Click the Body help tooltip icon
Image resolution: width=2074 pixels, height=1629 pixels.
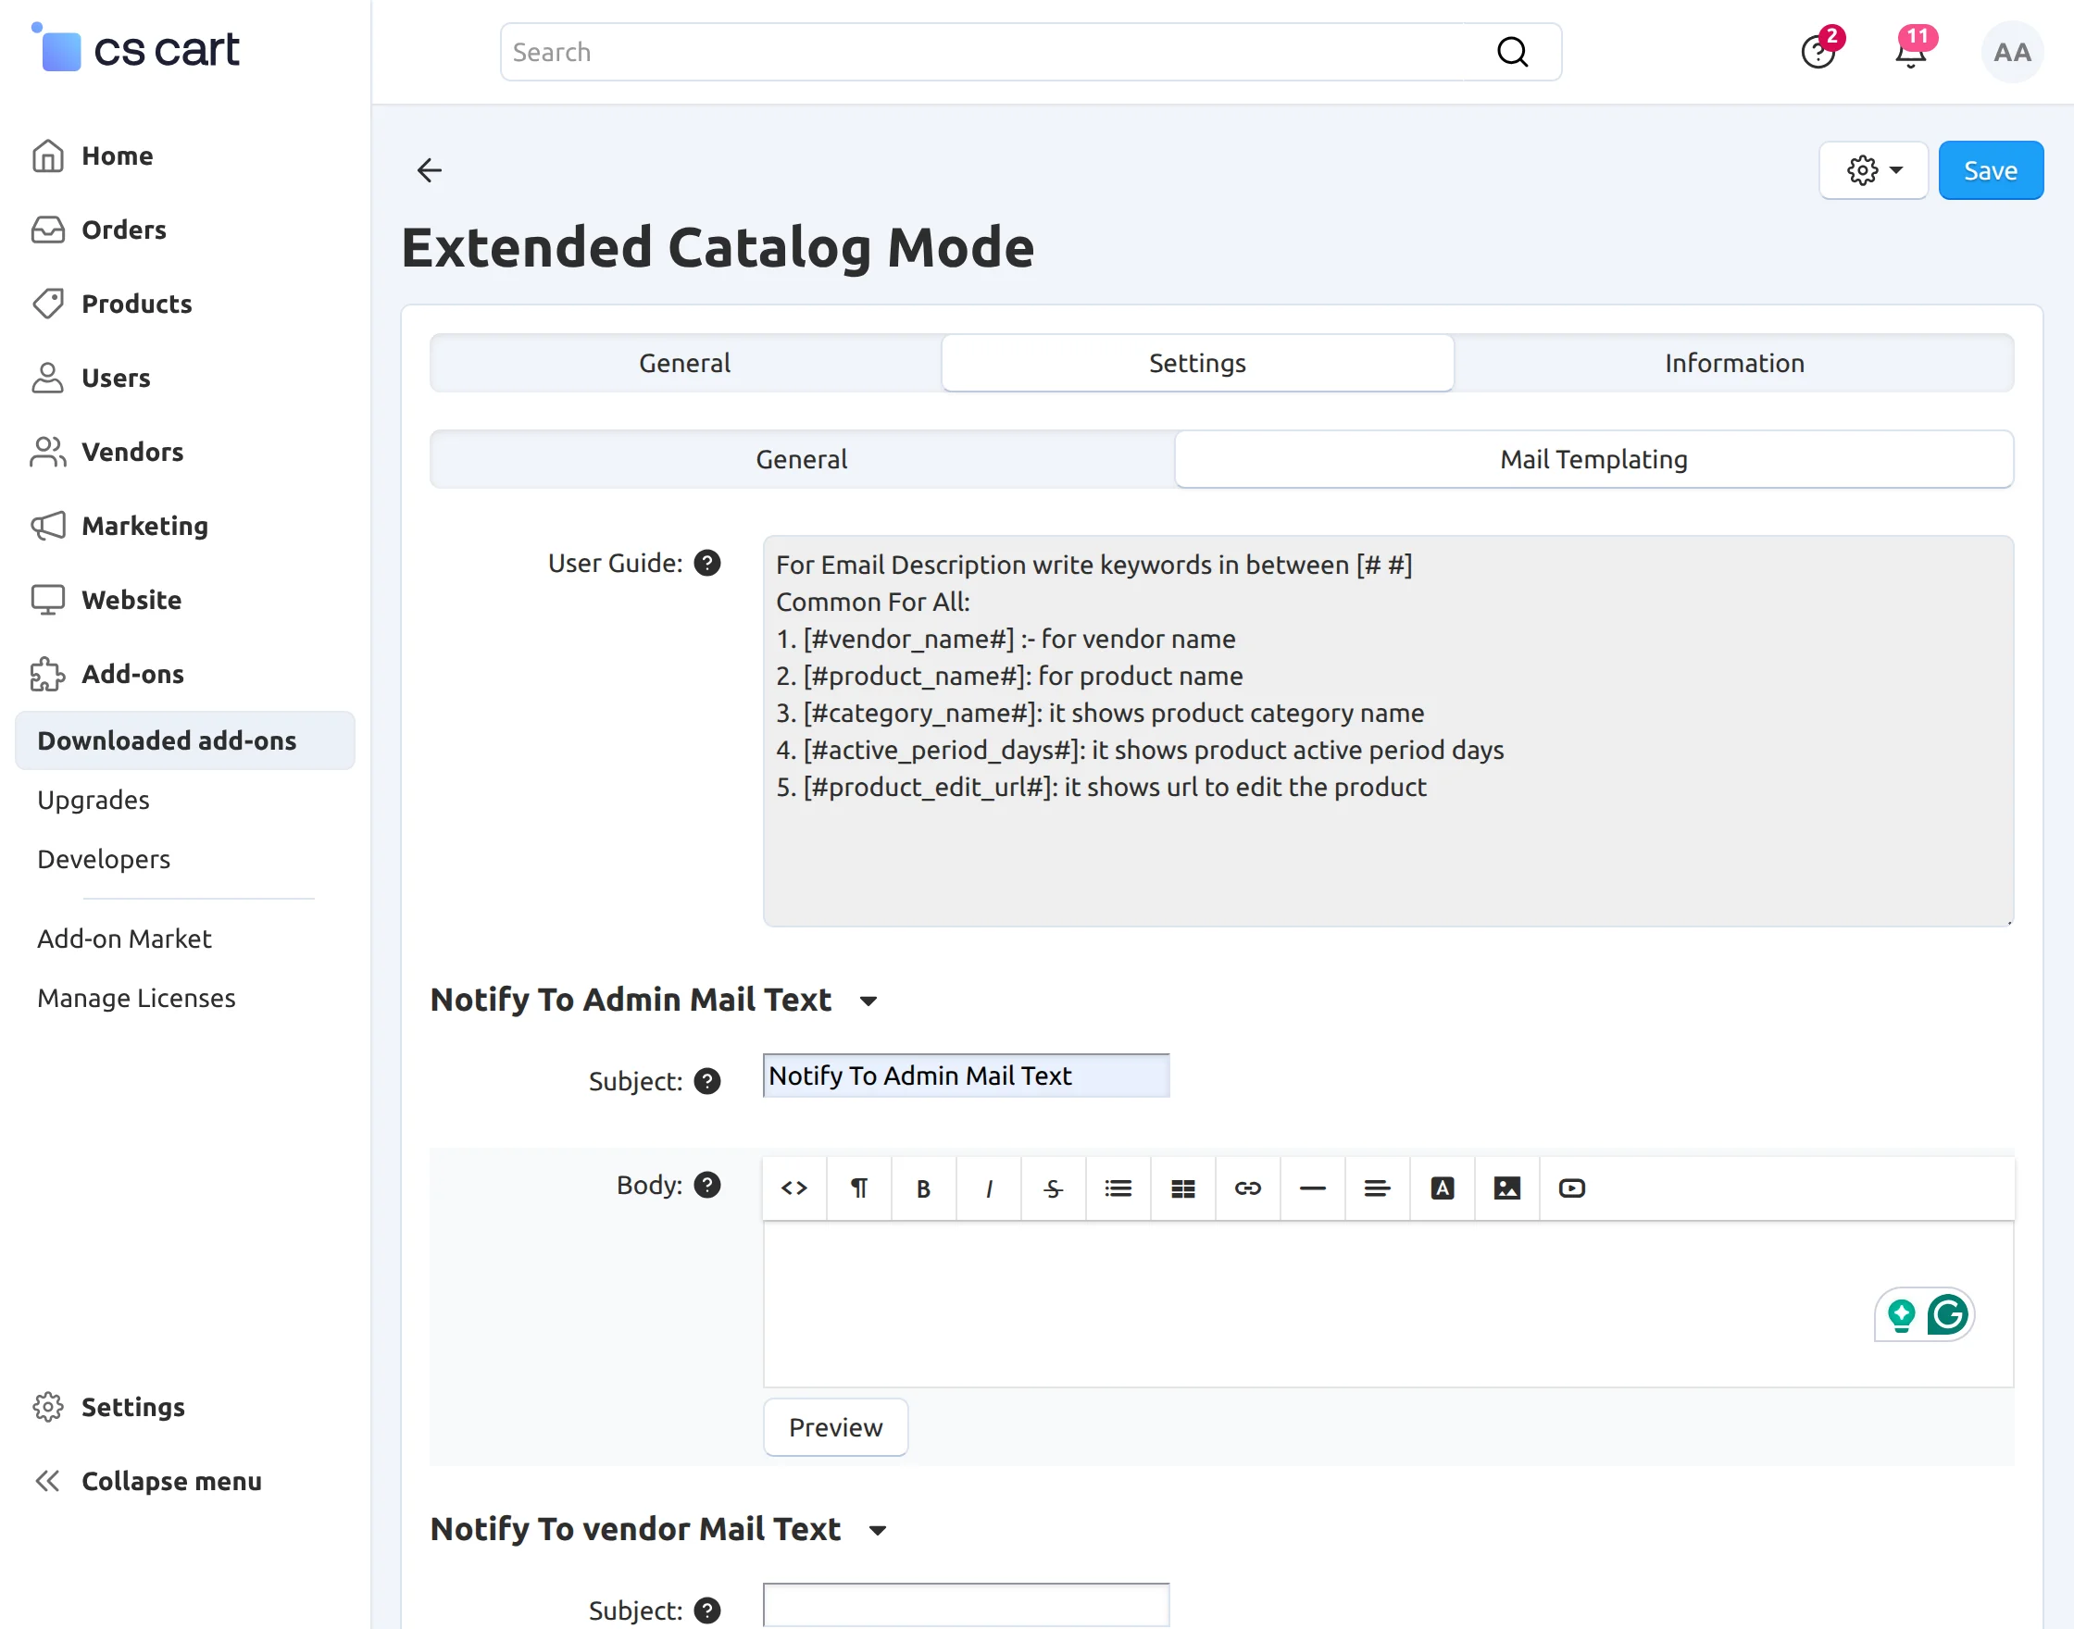[x=706, y=1186]
